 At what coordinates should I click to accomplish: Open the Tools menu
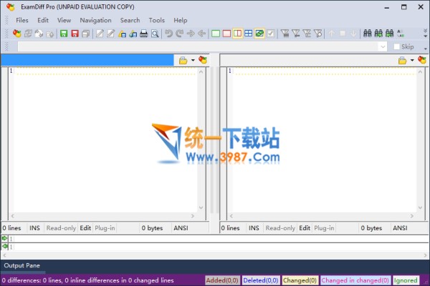pyautogui.click(x=156, y=20)
